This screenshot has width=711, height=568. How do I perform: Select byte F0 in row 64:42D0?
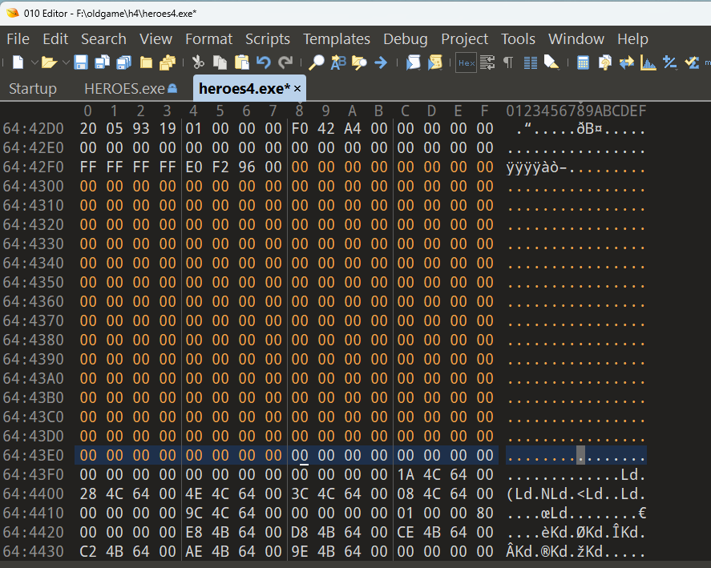pyautogui.click(x=300, y=129)
